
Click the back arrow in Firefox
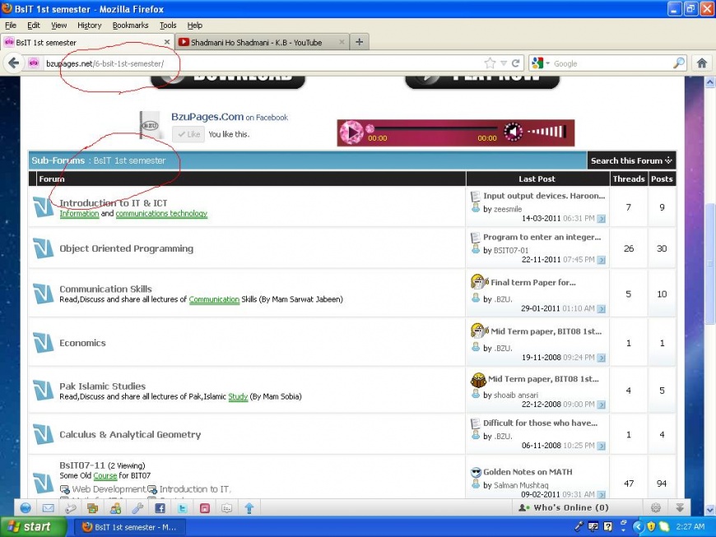click(x=13, y=63)
